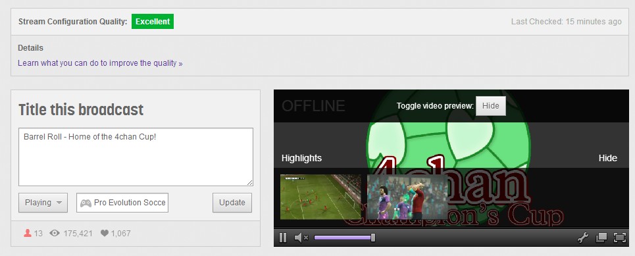The height and width of the screenshot is (256, 635).
Task: Click the eye icon for total views
Action: tap(55, 234)
